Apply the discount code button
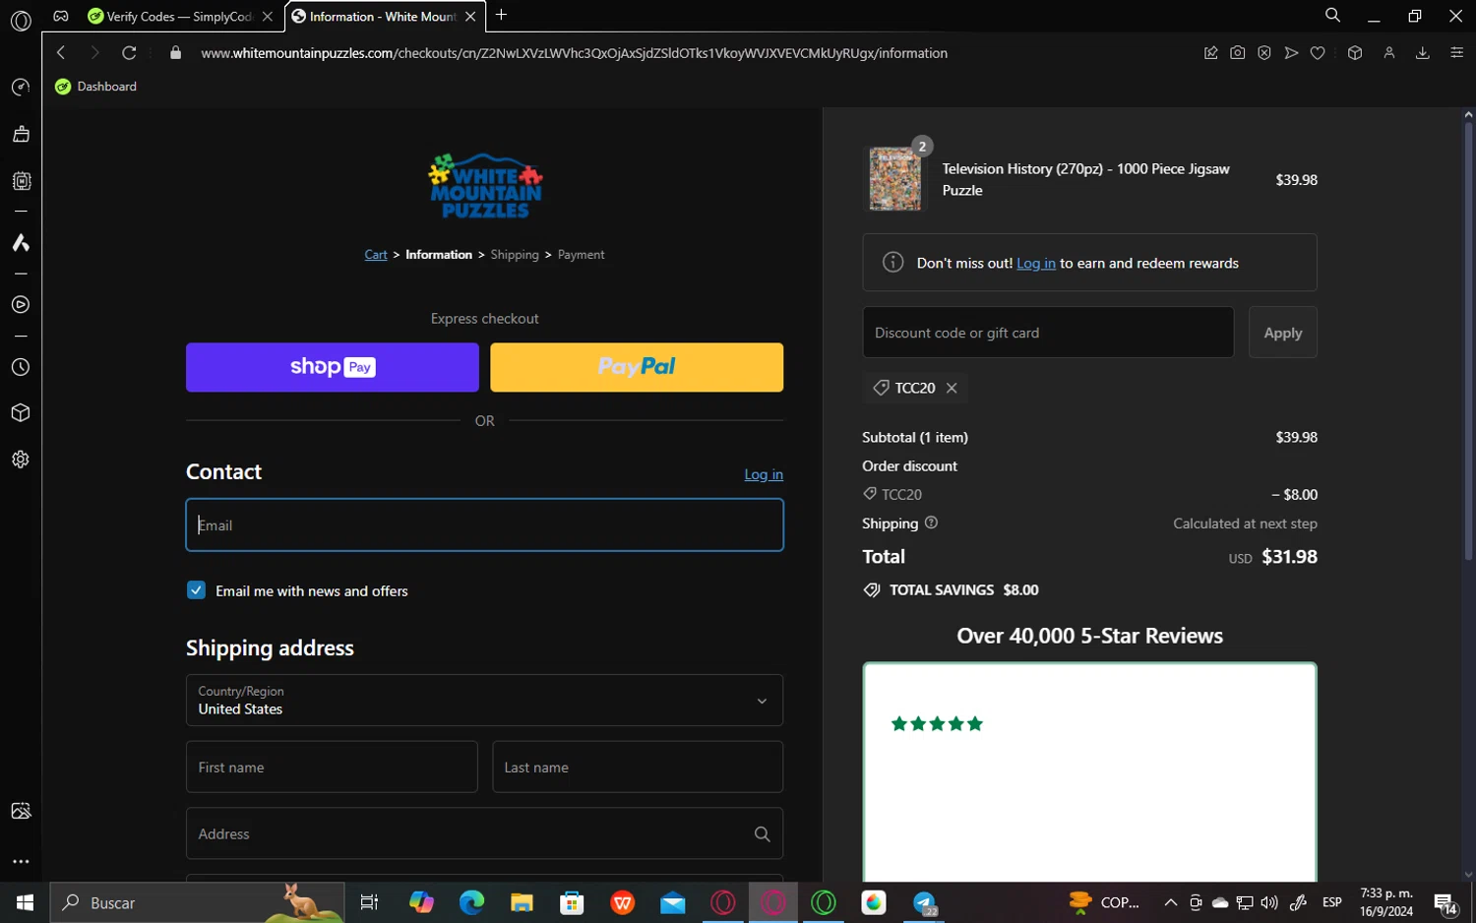 [1282, 333]
